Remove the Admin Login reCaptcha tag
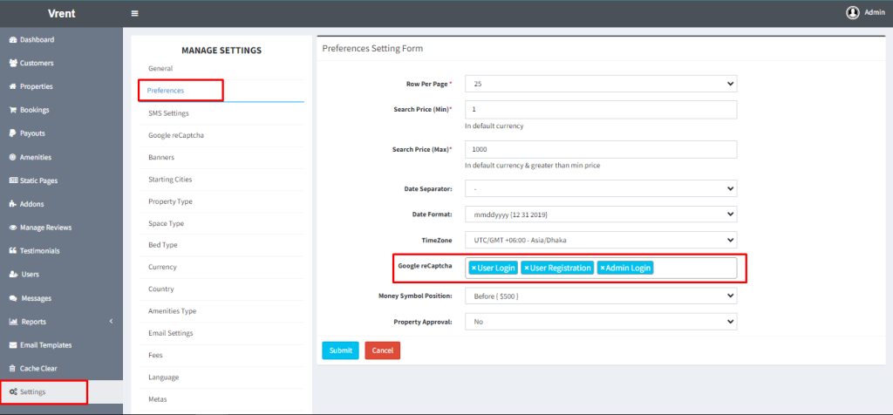This screenshot has width=893, height=415. click(603, 269)
